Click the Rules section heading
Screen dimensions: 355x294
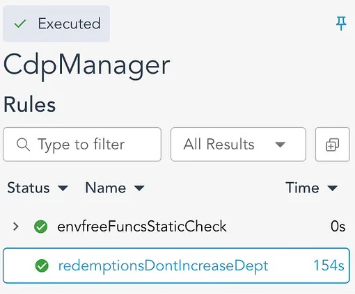[30, 105]
